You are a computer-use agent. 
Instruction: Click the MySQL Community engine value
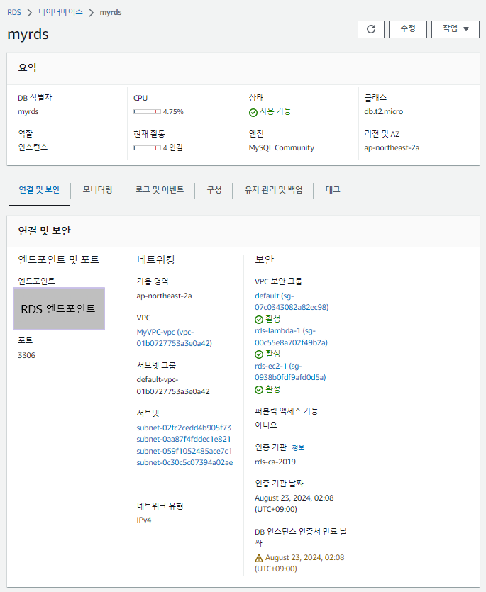click(x=282, y=147)
